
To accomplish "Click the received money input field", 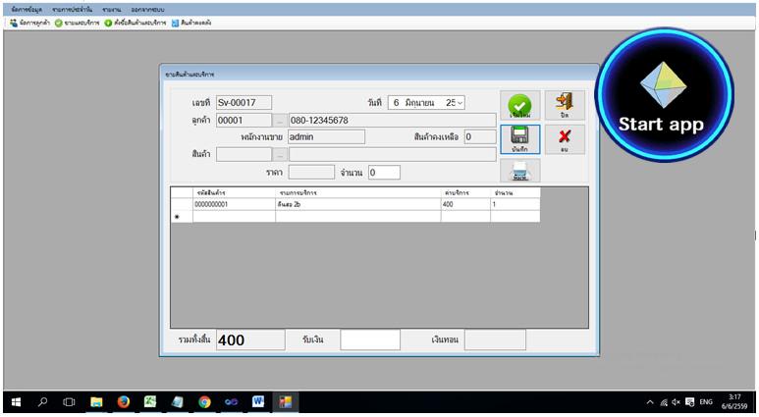I will pos(369,339).
